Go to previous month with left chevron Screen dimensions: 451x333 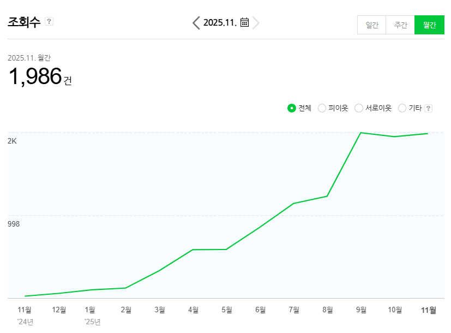[x=196, y=22]
